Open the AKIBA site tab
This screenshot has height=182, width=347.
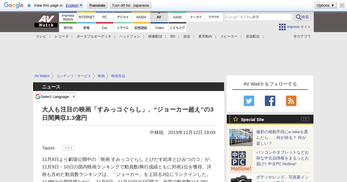[x=141, y=17]
